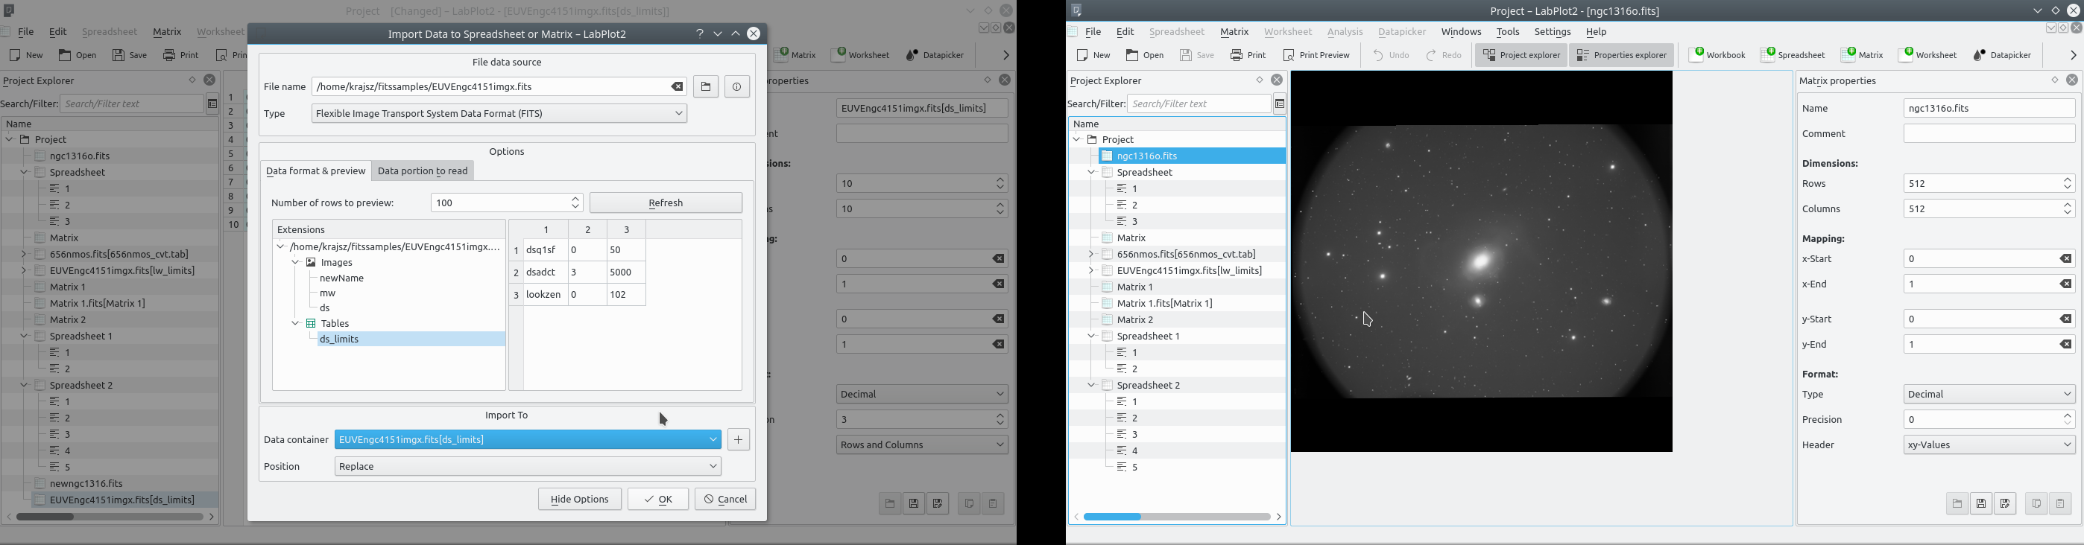Screen dimensions: 2084x545
Task: Add a new Workbook from the toolbar
Action: (1717, 55)
